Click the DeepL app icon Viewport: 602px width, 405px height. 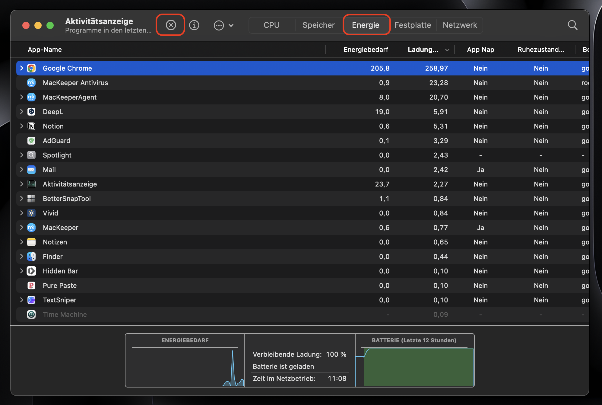31,112
